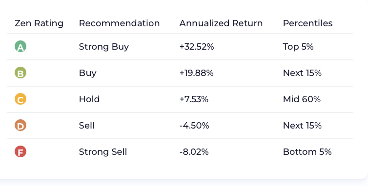This screenshot has width=368, height=186.
Task: Select the yellow C rating badge
Action: (20, 99)
